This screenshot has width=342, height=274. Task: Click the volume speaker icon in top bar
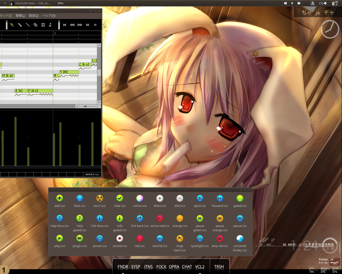(325, 3)
